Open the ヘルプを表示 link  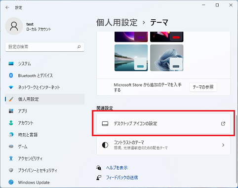(x=117, y=168)
